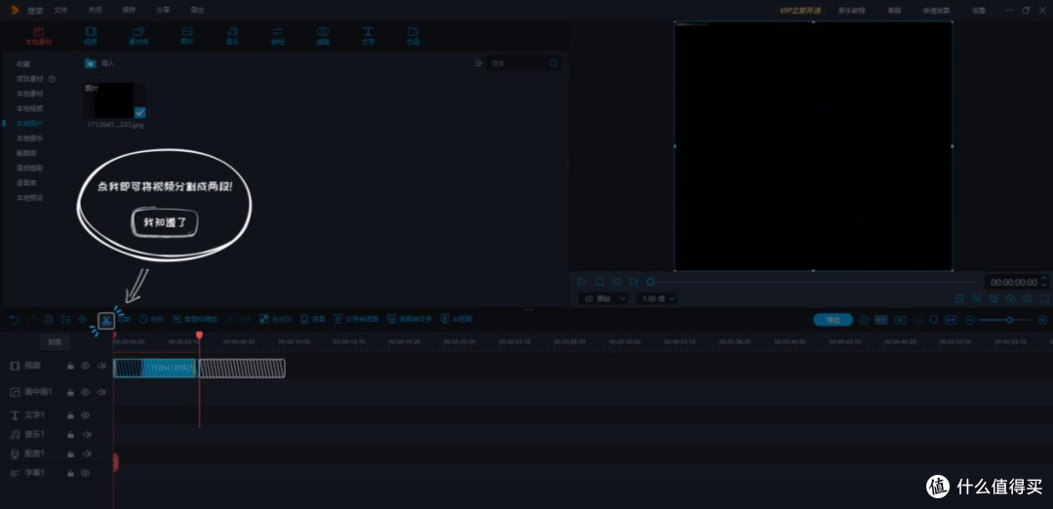Click the VIP立即开通 link
The height and width of the screenshot is (509, 1053).
[799, 10]
